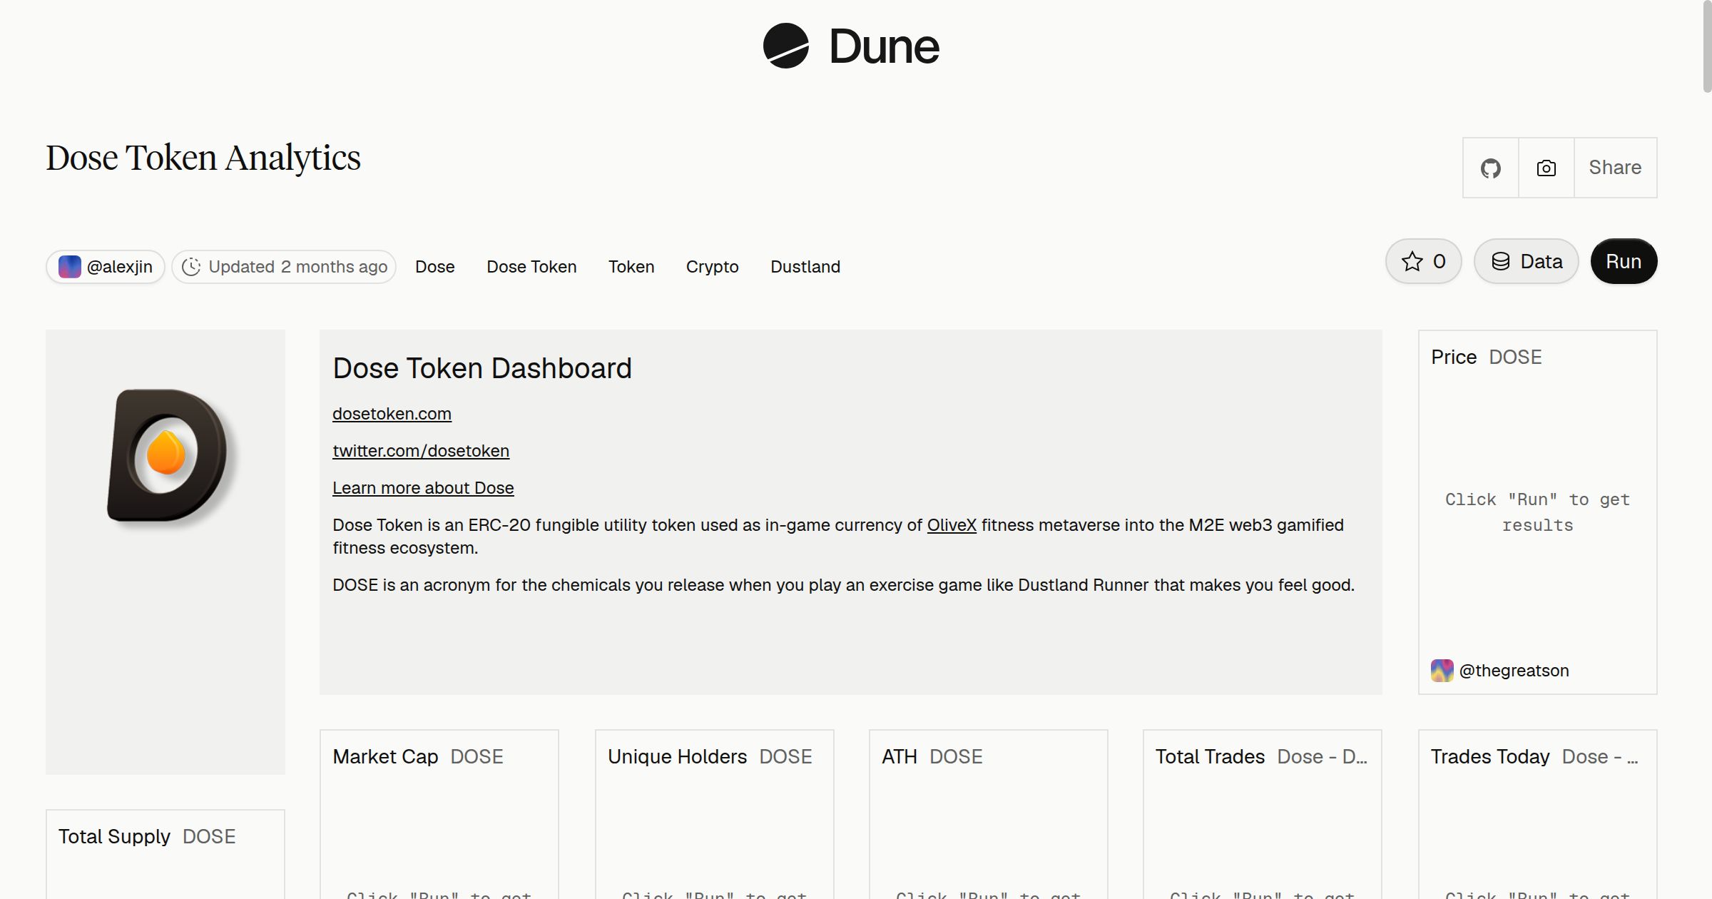
Task: Follow Learn more about Dose link
Action: click(x=423, y=488)
